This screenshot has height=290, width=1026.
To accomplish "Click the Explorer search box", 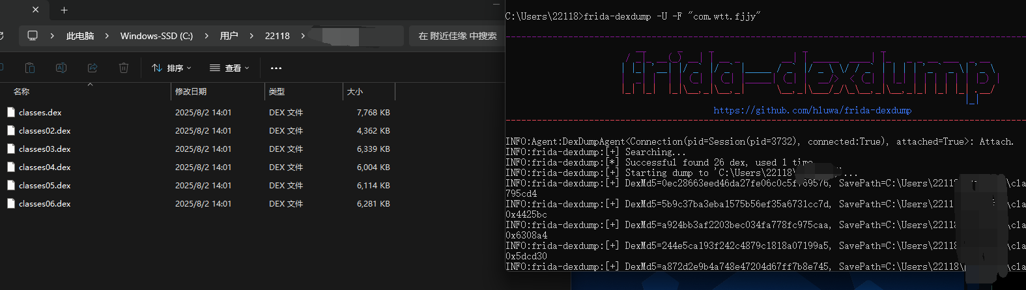I will coord(457,36).
